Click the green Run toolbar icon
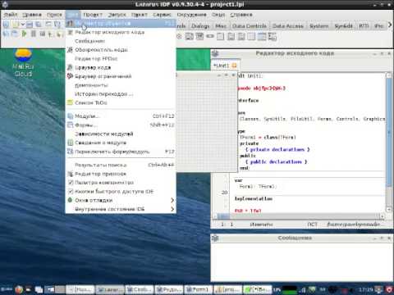Viewport: 394px width, 295px height. 25,34
